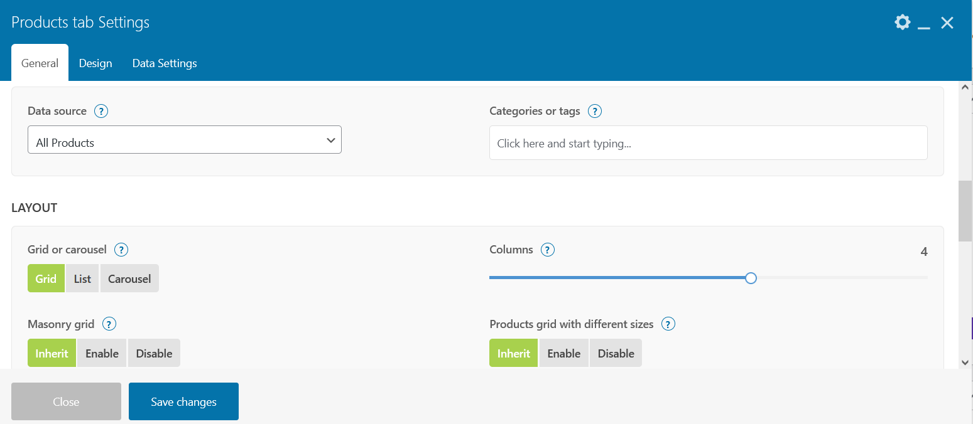The width and height of the screenshot is (973, 424).
Task: Open the help icon for Masonry grid
Action: coord(109,324)
